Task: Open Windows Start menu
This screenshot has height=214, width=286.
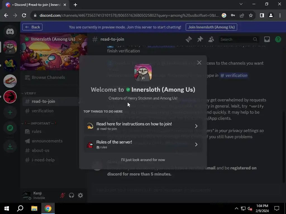Action: coord(7,208)
